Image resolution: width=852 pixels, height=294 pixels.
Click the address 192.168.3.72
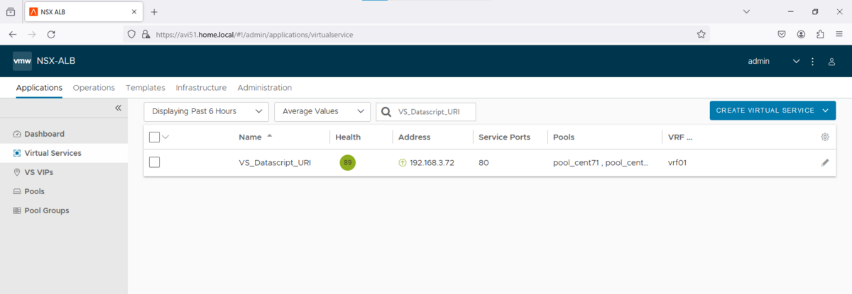[432, 162]
